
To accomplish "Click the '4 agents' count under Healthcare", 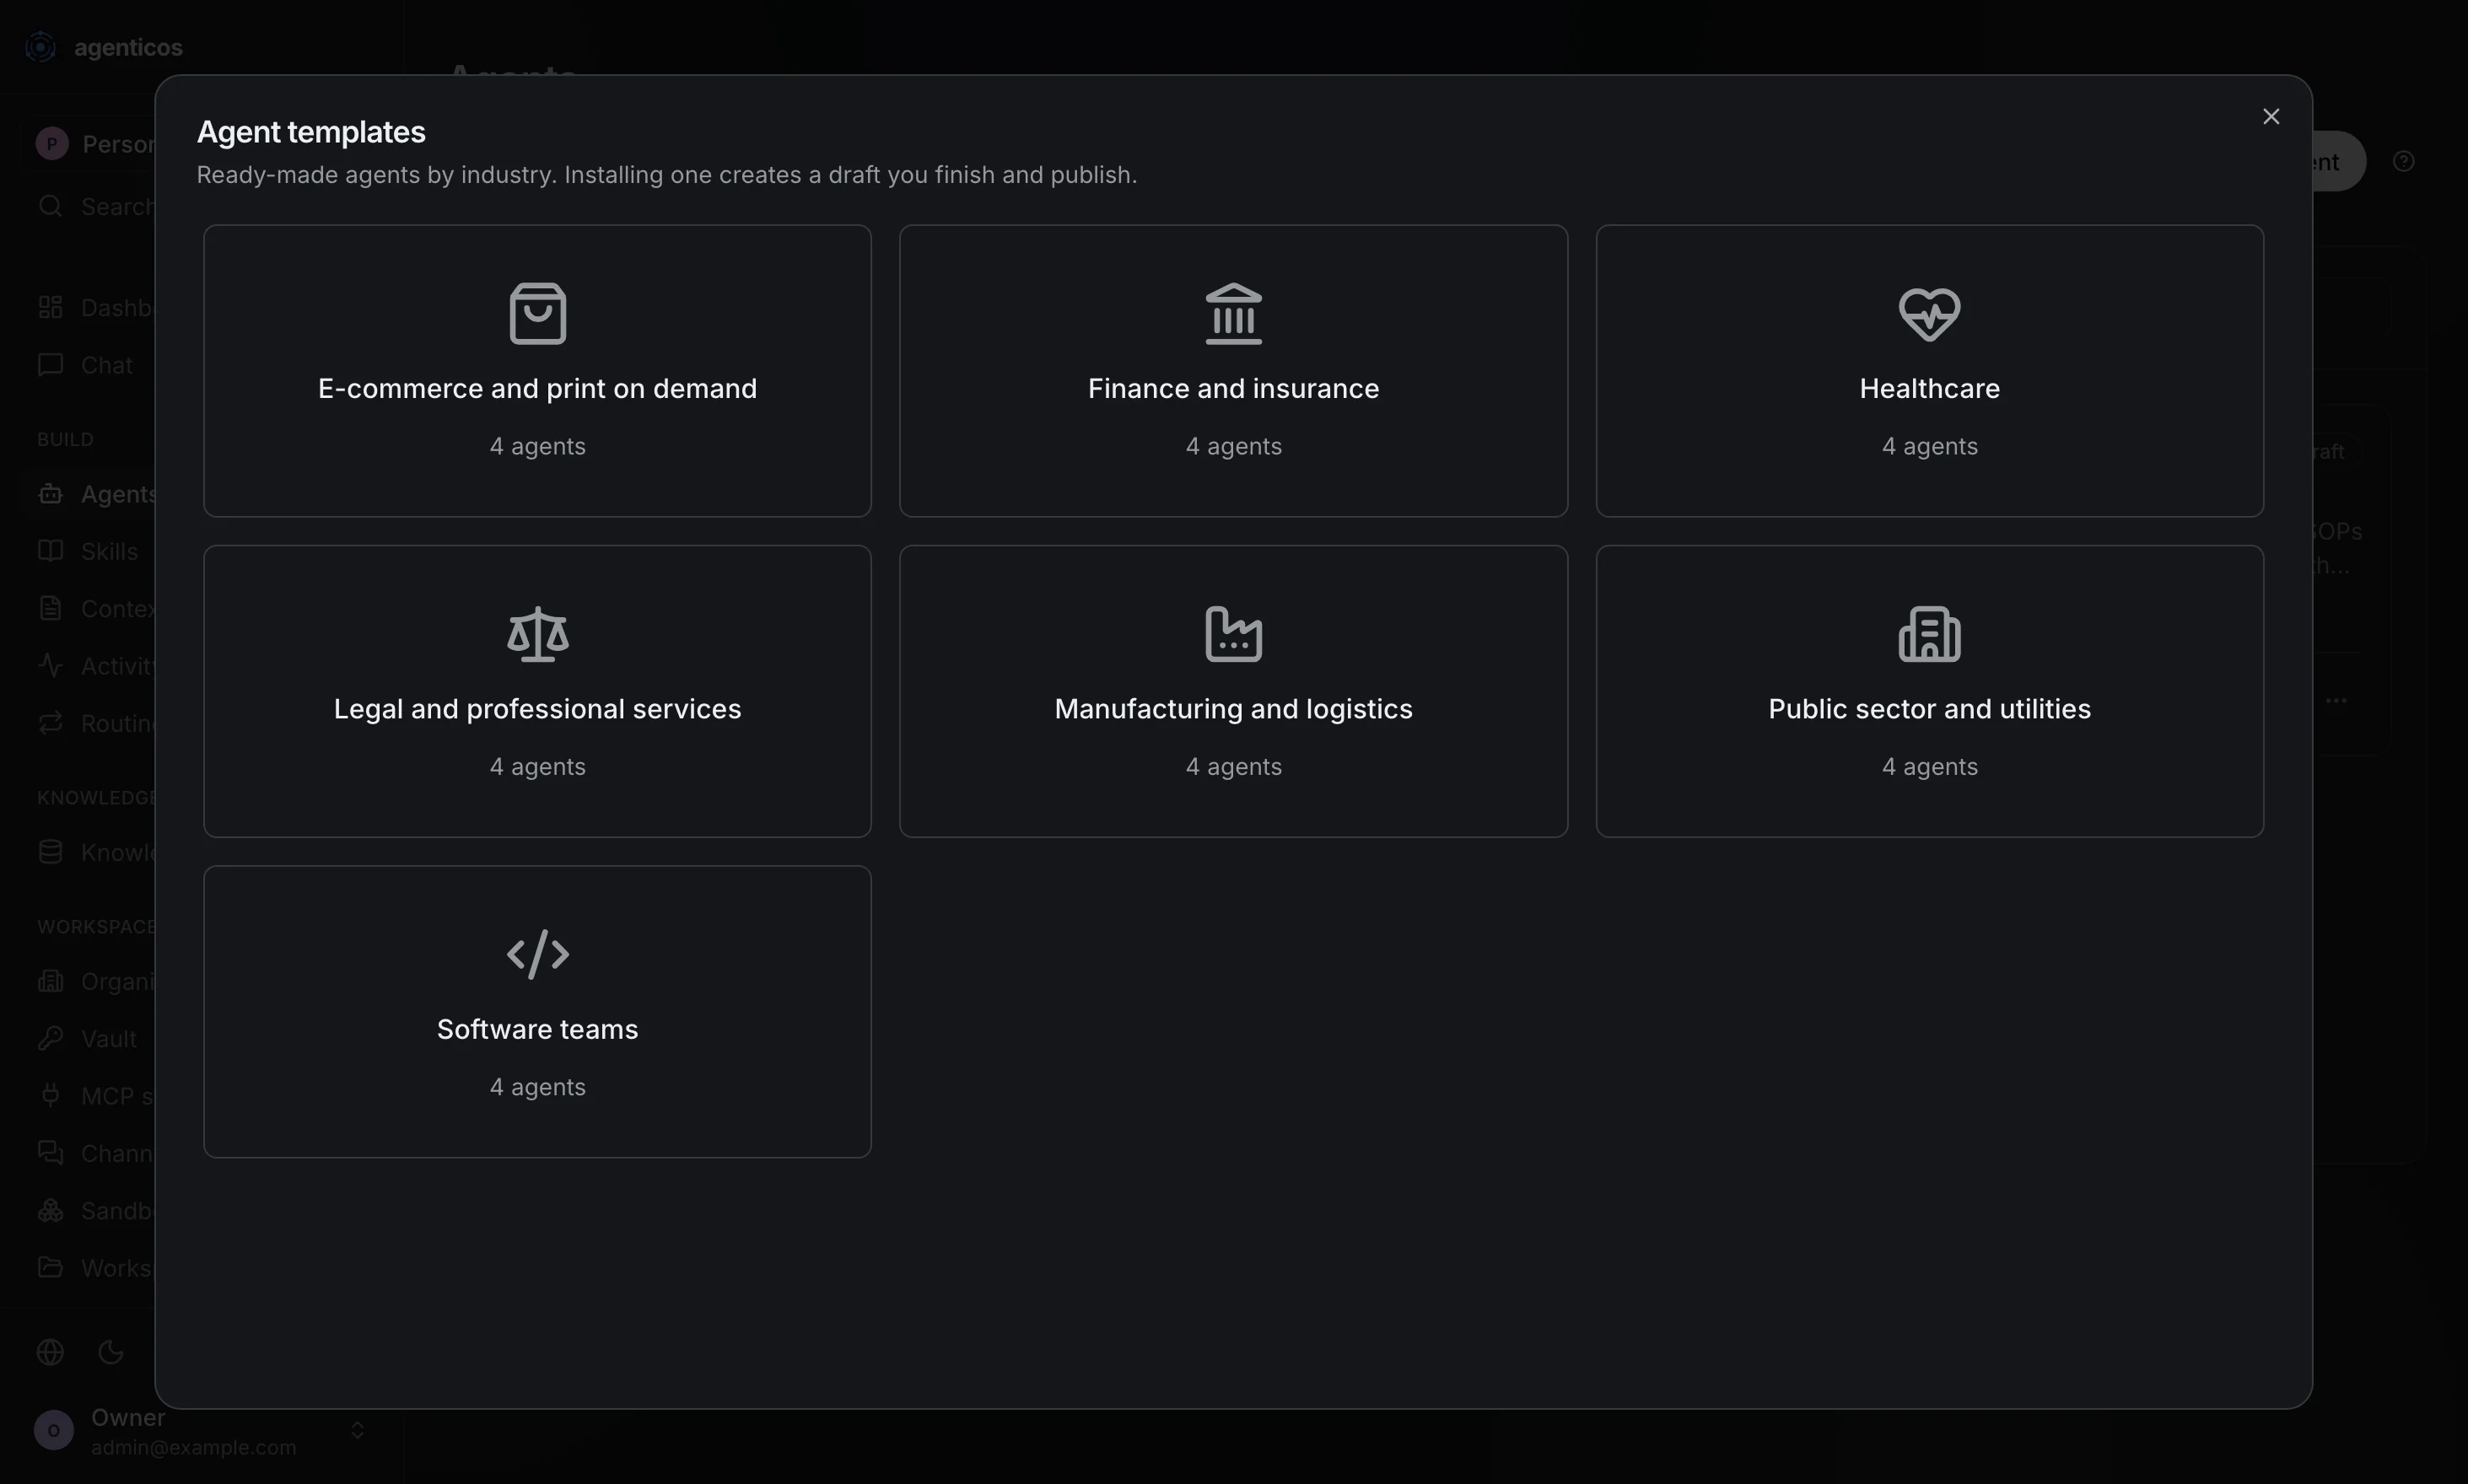I will [x=1930, y=446].
